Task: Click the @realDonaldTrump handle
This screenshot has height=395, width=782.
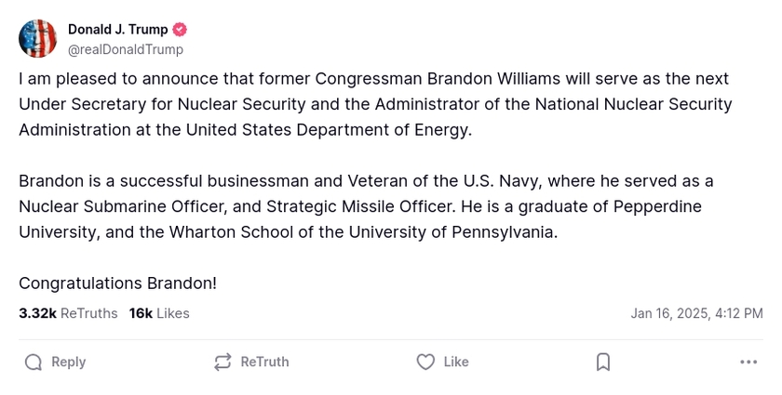Action: point(126,49)
